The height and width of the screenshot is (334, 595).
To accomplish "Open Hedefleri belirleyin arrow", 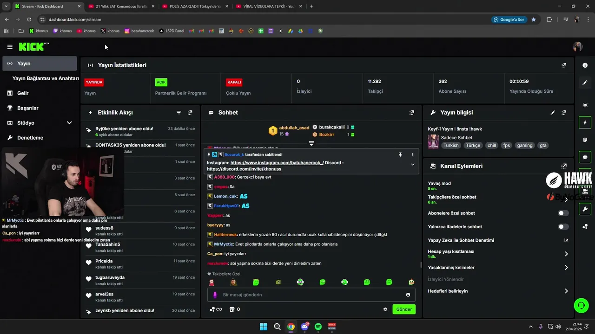I will pos(566,291).
